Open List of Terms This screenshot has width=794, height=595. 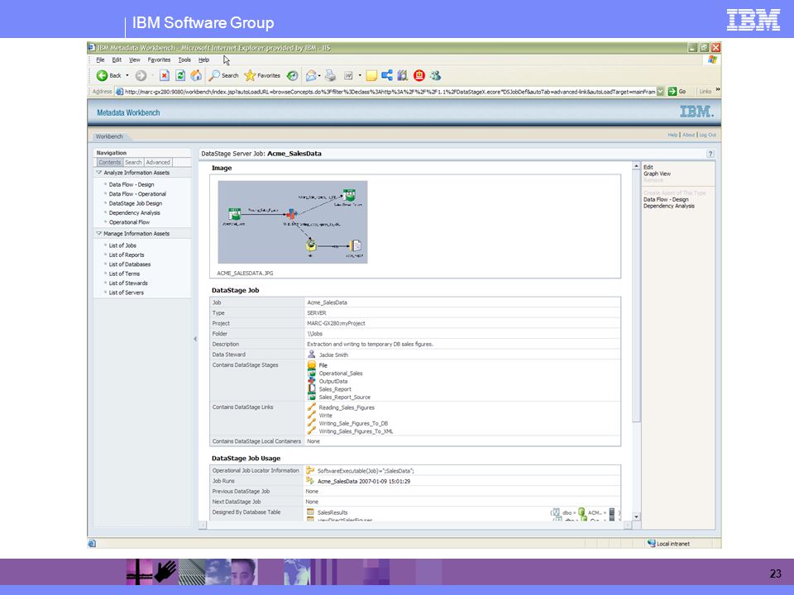124,274
